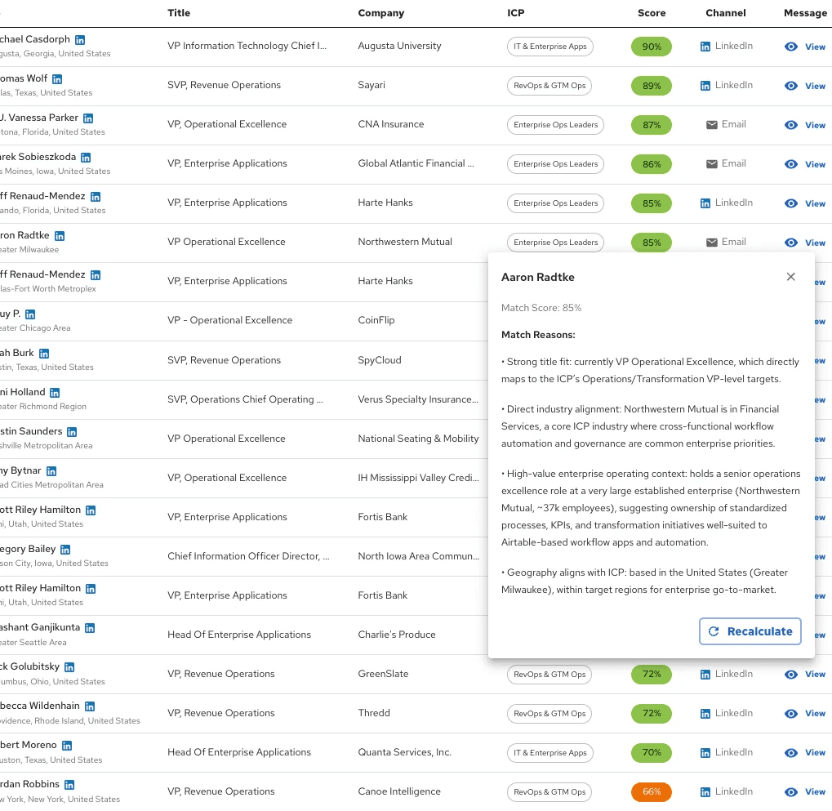Sort by the Company column header
832x811 pixels.
381,13
